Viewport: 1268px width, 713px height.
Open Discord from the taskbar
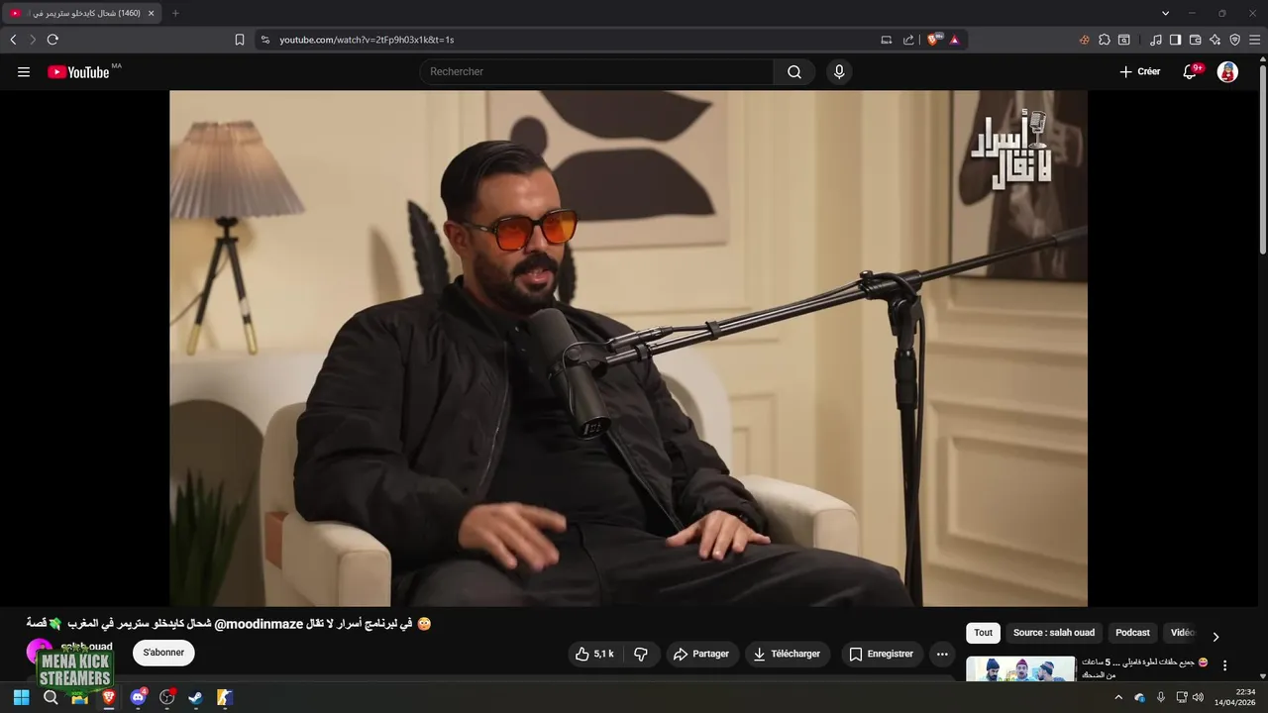coord(138,697)
